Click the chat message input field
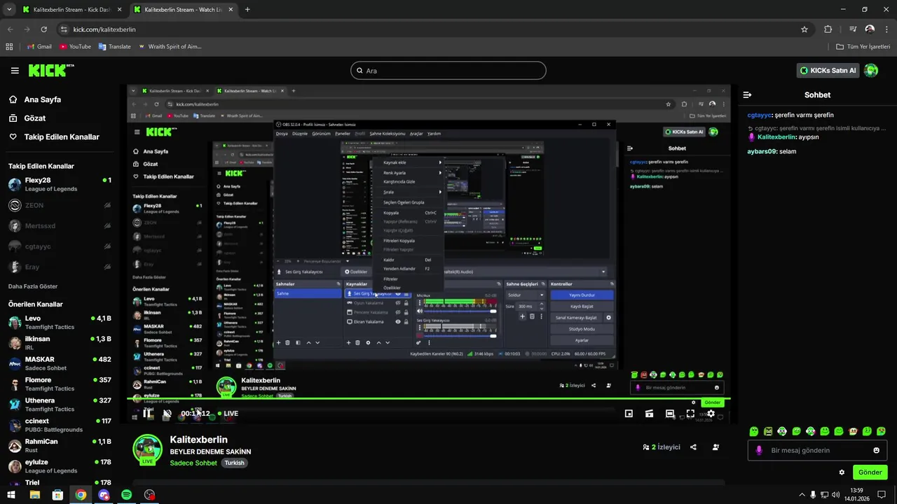 (817, 450)
